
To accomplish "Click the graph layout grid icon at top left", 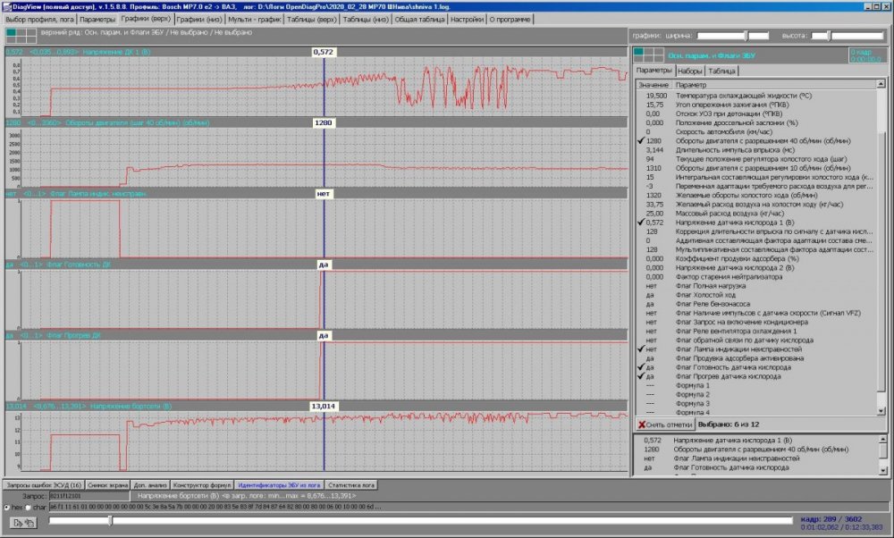I will (x=16, y=33).
